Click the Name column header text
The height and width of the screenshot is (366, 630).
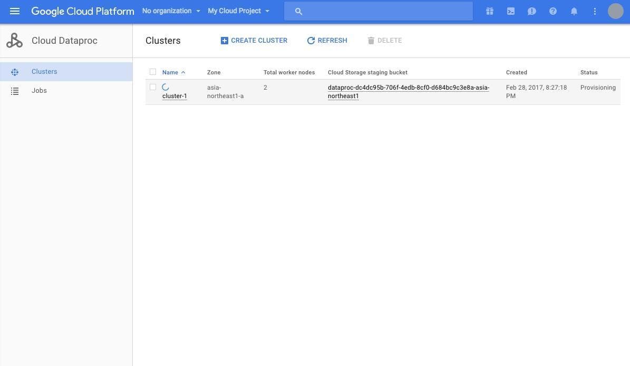pyautogui.click(x=170, y=72)
